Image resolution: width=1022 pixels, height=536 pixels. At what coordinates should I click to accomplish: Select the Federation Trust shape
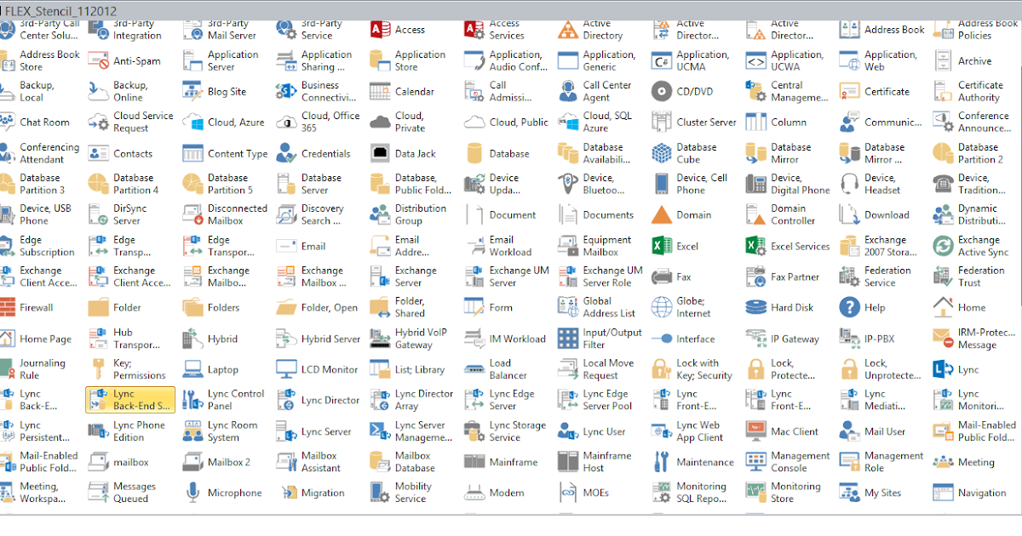point(968,277)
